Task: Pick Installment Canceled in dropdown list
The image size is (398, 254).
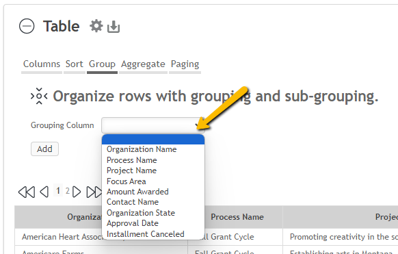Action: (x=153, y=233)
